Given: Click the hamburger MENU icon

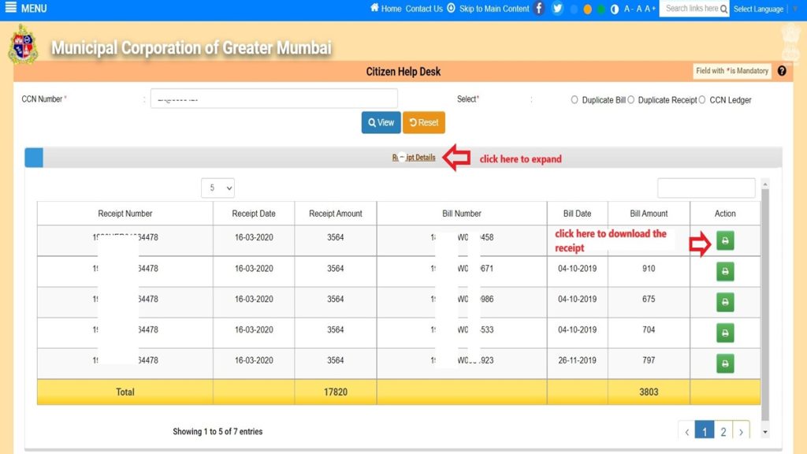Looking at the screenshot, I should (x=11, y=9).
